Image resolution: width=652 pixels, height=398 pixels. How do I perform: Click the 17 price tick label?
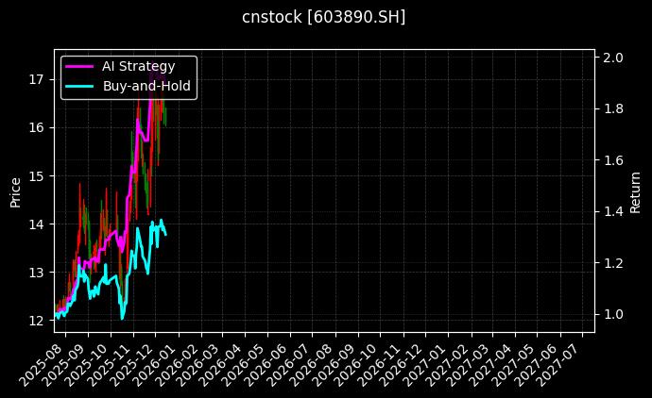(x=38, y=78)
